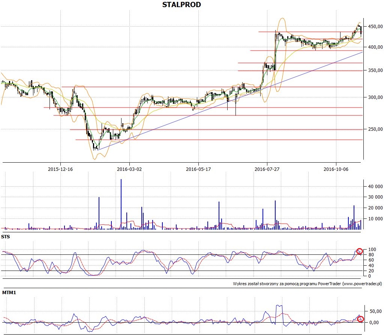384x335 pixels.
Task: Click the 250,00 price axis label
Action: 375,129
